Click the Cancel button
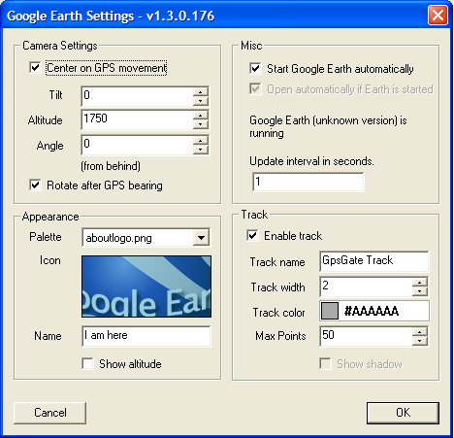 (x=50, y=413)
